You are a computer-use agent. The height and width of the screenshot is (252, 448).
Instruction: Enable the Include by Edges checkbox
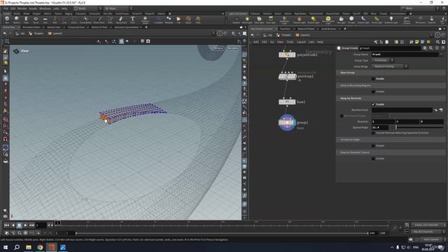373,146
